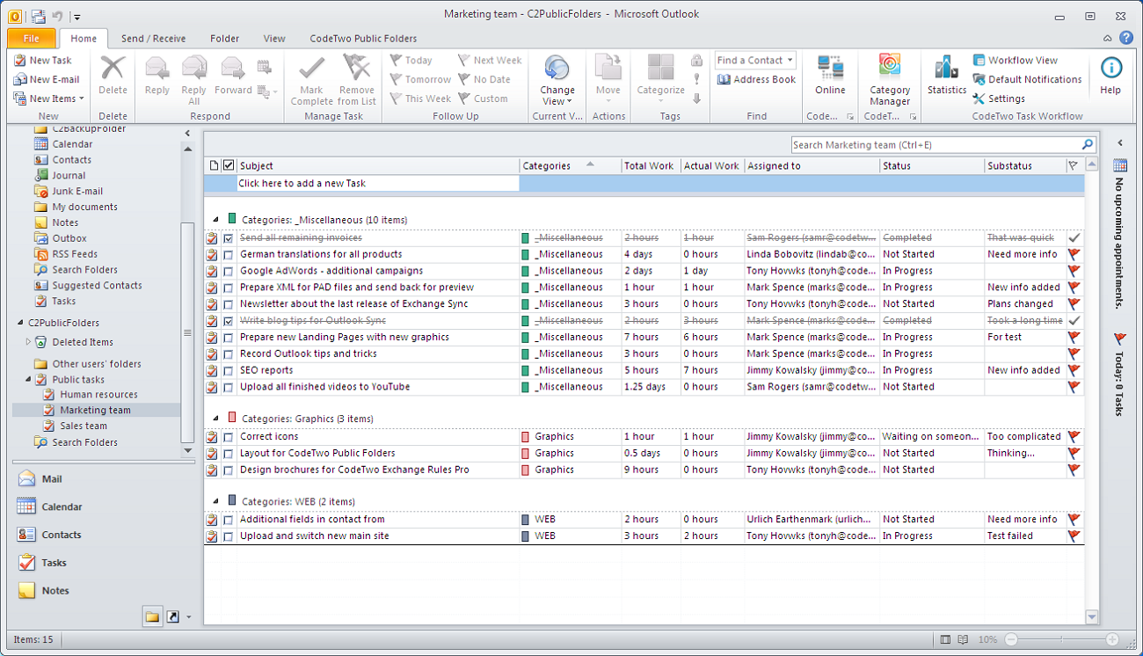Viewport: 1143px width, 656px height.
Task: Switch to the View ribbon tab
Action: click(274, 39)
